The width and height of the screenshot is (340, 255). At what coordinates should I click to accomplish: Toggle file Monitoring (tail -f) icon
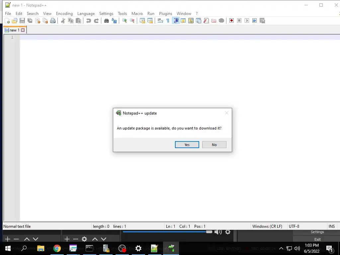point(221,21)
